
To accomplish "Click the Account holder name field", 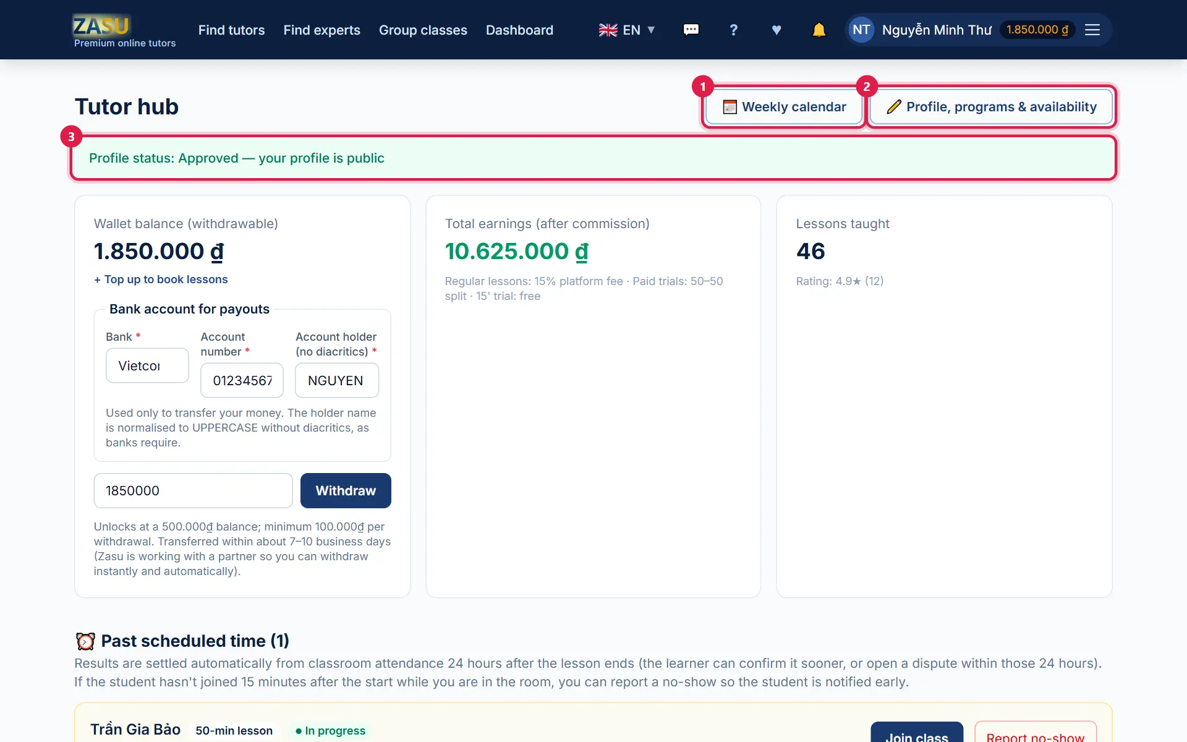I will tap(337, 380).
